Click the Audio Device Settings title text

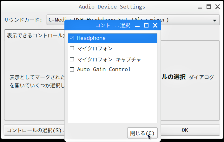coord(112,7)
